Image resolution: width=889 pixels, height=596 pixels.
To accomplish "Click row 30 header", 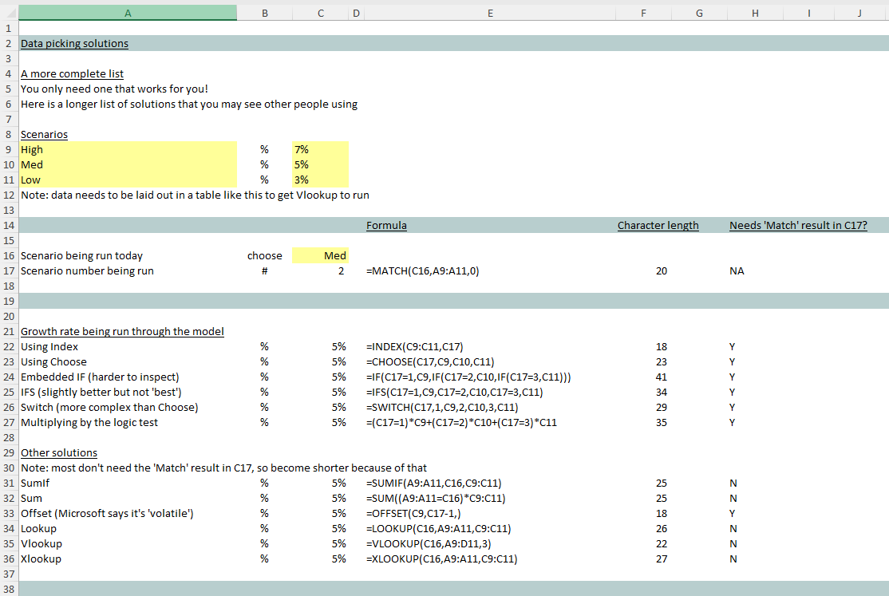I will click(x=9, y=468).
